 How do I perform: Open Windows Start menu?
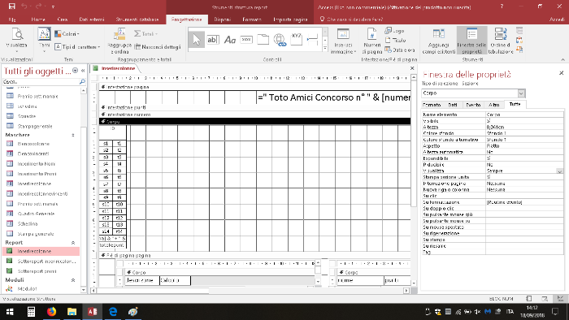click(10, 312)
